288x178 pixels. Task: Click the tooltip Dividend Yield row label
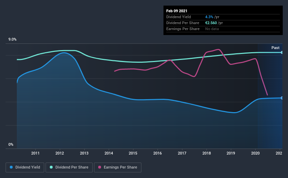(179, 17)
